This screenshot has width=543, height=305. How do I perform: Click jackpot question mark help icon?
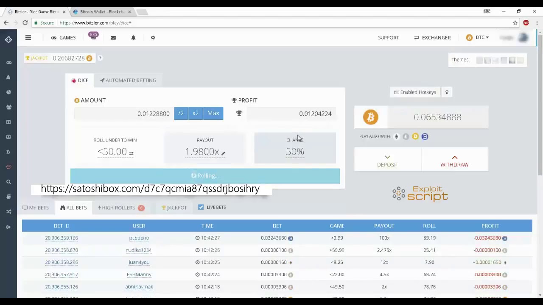(100, 58)
